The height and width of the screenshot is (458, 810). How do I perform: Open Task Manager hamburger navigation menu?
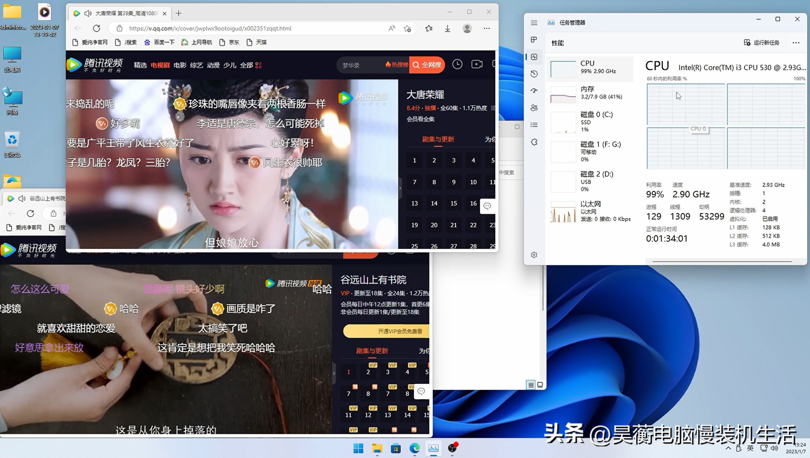pos(534,23)
